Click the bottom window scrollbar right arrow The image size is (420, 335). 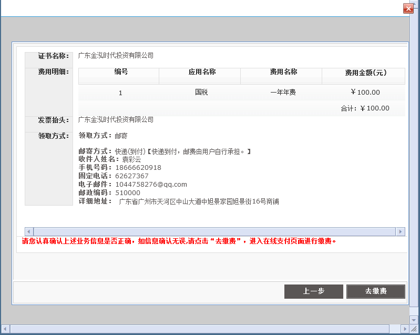click(405, 329)
